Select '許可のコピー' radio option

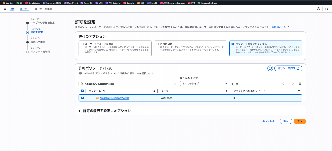click(157, 44)
